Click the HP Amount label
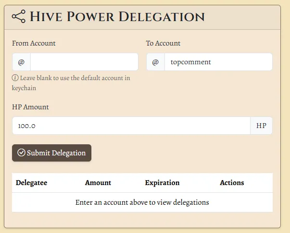Viewport: 290px width, 233px height. [x=30, y=107]
